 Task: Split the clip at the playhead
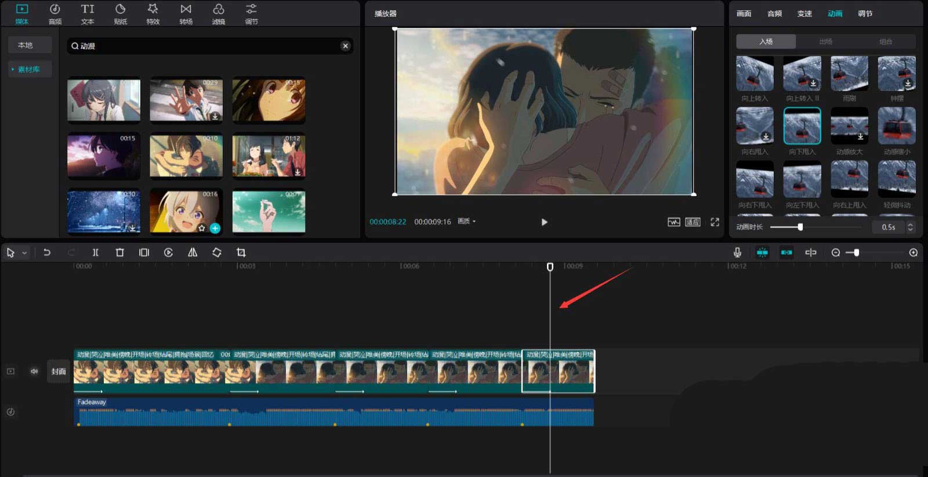tap(96, 252)
